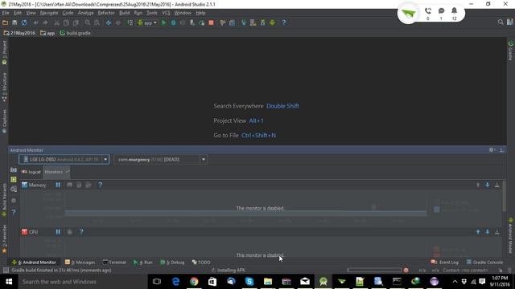
Task: Click the build.gradle breadcrumb
Action: click(x=75, y=33)
